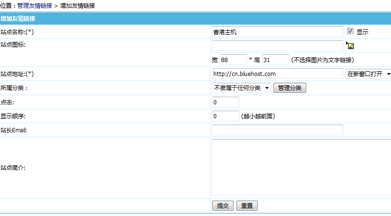This screenshot has width=391, height=216.
Task: Select the 高 height field showing 31
Action: coord(275,60)
